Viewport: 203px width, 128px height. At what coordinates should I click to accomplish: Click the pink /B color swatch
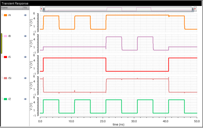5,36
